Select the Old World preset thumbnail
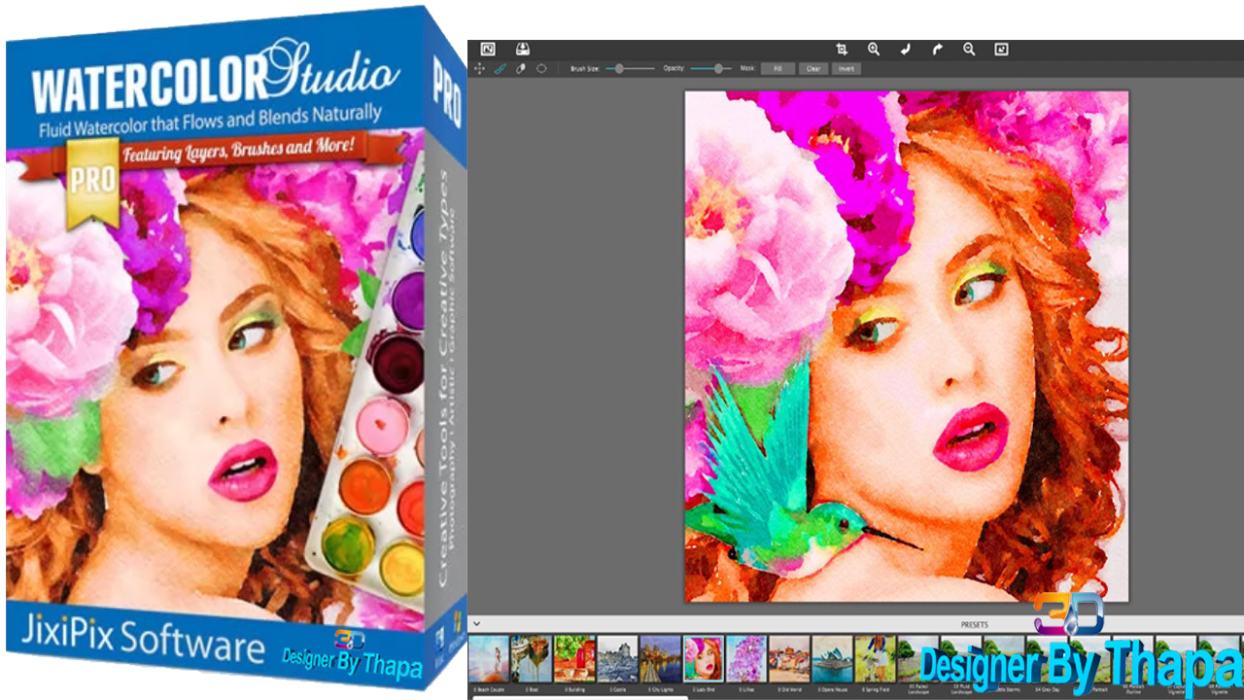 789,659
